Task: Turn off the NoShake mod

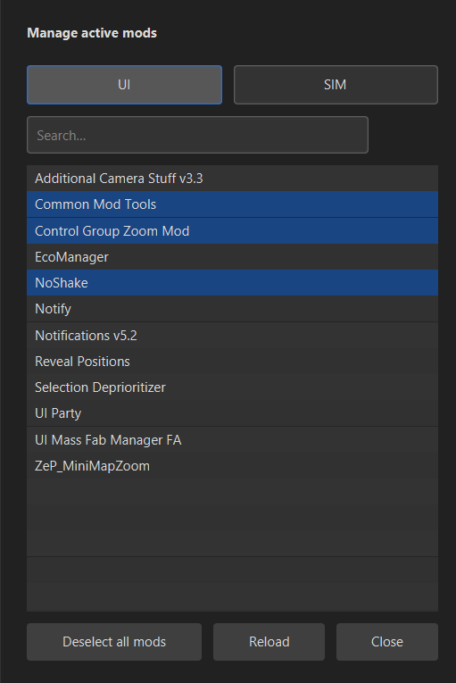Action: pos(233,283)
